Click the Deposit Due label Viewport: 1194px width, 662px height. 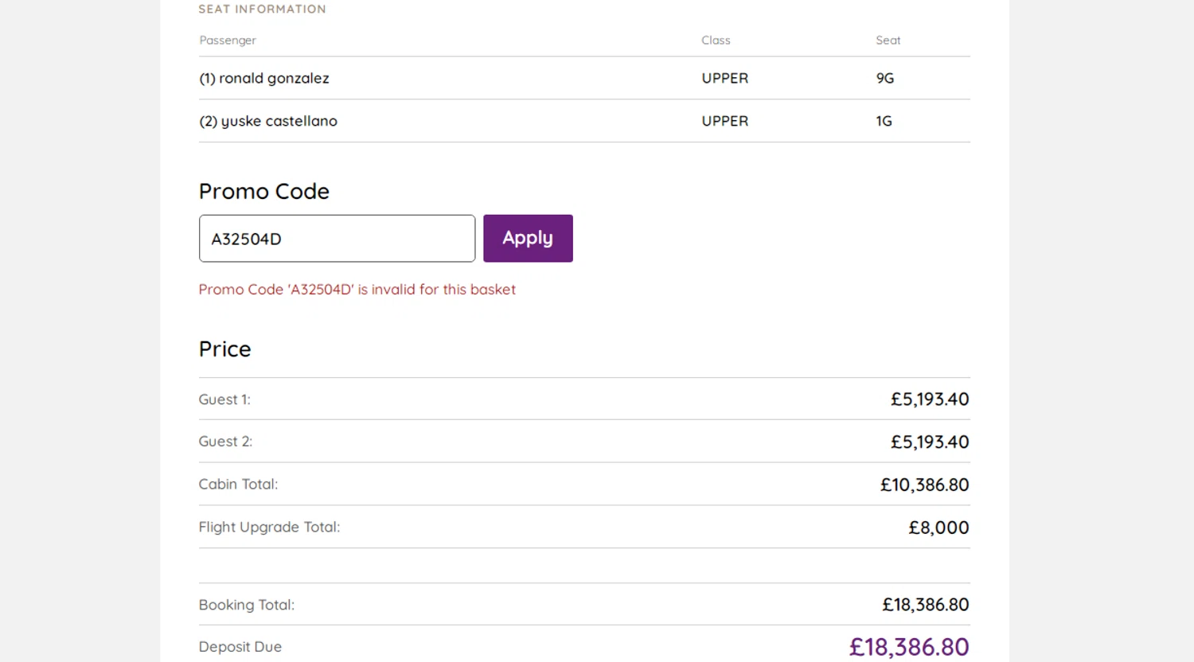pos(240,647)
